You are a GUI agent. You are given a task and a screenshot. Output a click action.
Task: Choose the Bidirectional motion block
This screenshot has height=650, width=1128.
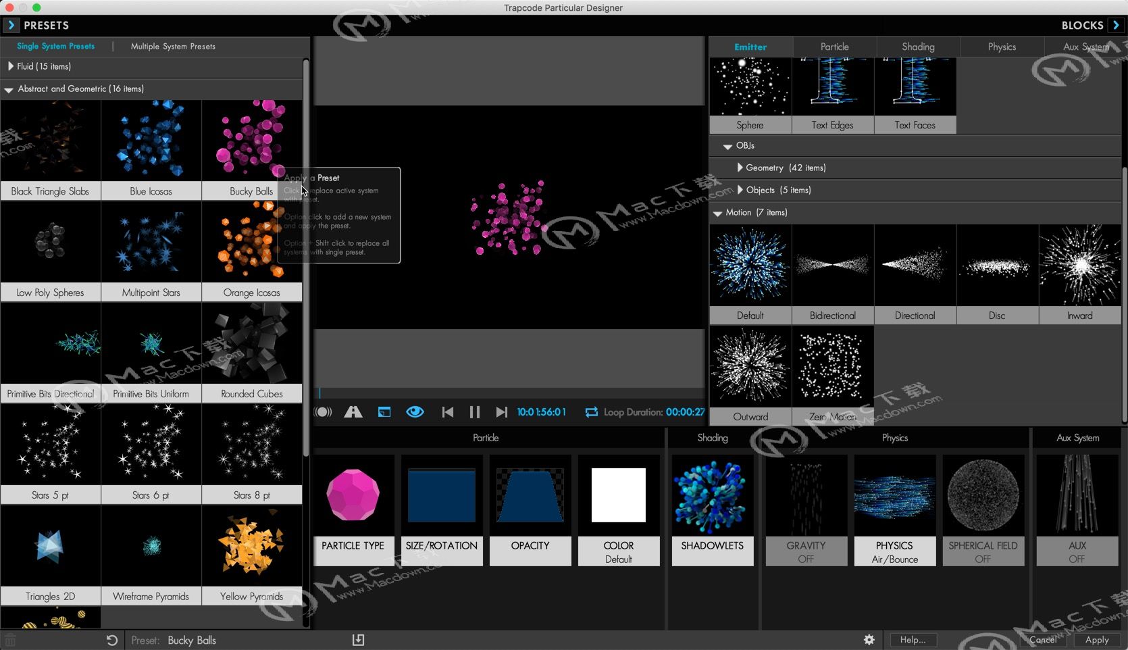click(833, 274)
